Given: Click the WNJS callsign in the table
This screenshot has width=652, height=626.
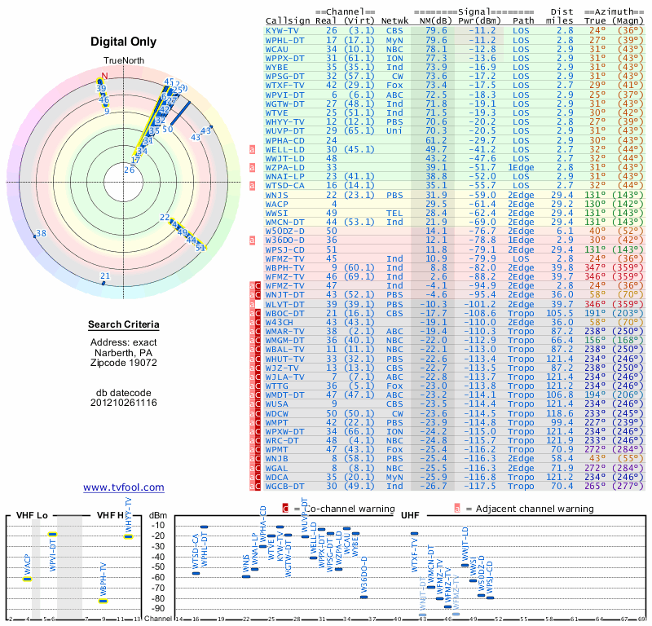Looking at the screenshot, I should click(277, 195).
